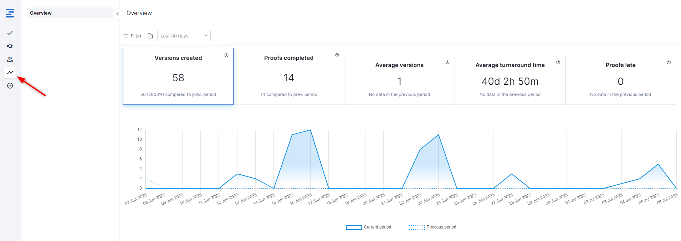Collapse the side panel with chevron button
The width and height of the screenshot is (681, 241).
[117, 14]
